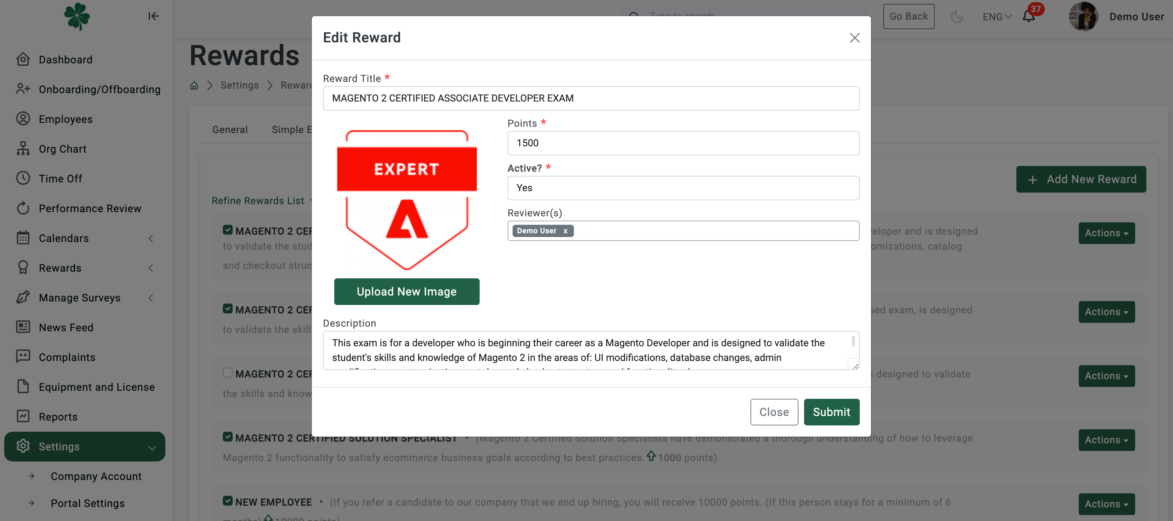Click the green clover logo
Viewport: 1173px width, 521px height.
coord(77,16)
